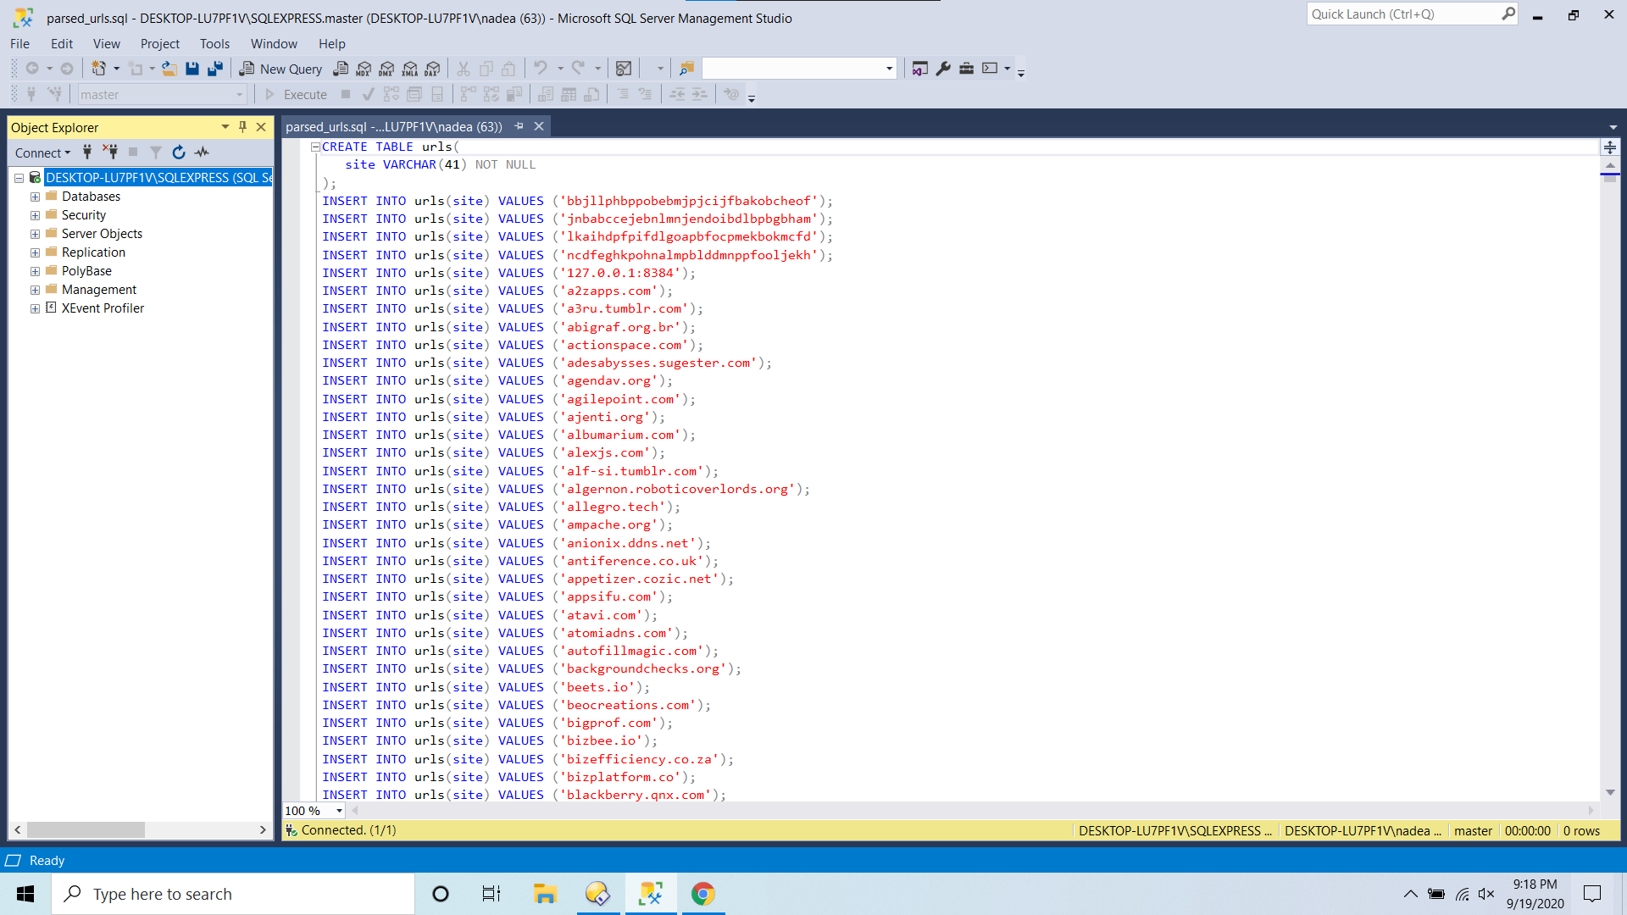
Task: Click the MDX query icon
Action: (364, 69)
